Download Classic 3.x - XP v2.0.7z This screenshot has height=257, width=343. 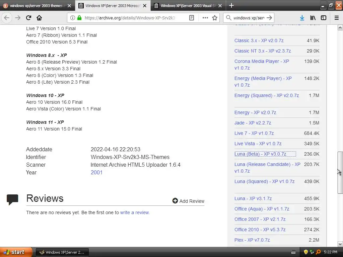click(259, 40)
